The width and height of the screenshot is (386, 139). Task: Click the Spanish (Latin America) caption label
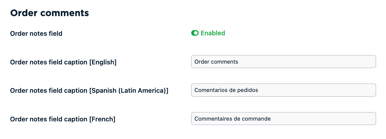pyautogui.click(x=89, y=90)
